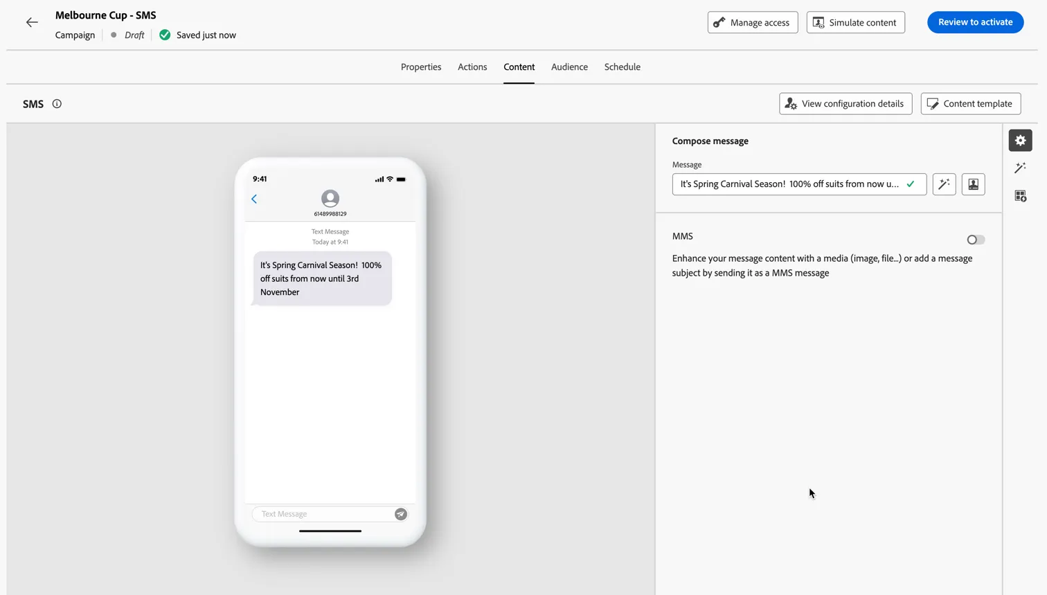Click Simulate content button
The width and height of the screenshot is (1047, 595).
point(855,22)
